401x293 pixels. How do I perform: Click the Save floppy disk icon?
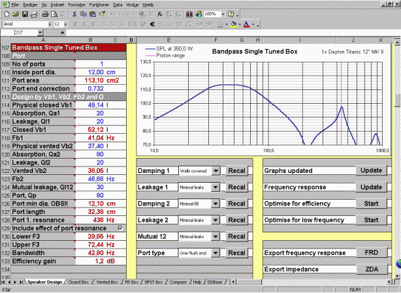pyautogui.click(x=25, y=14)
